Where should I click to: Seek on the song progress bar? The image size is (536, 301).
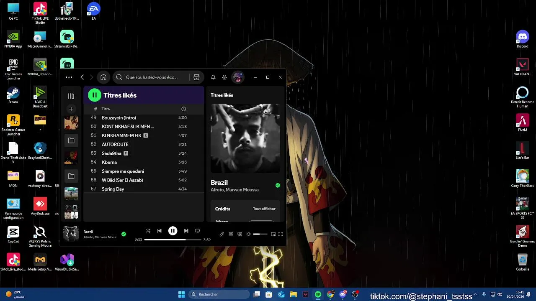(172, 240)
